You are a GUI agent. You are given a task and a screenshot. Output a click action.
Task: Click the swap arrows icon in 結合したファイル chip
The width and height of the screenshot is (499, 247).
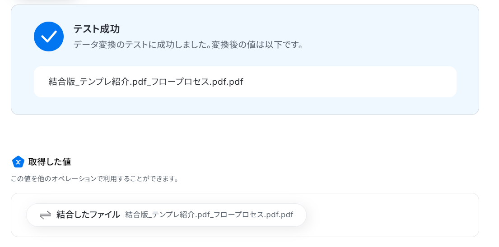point(46,215)
